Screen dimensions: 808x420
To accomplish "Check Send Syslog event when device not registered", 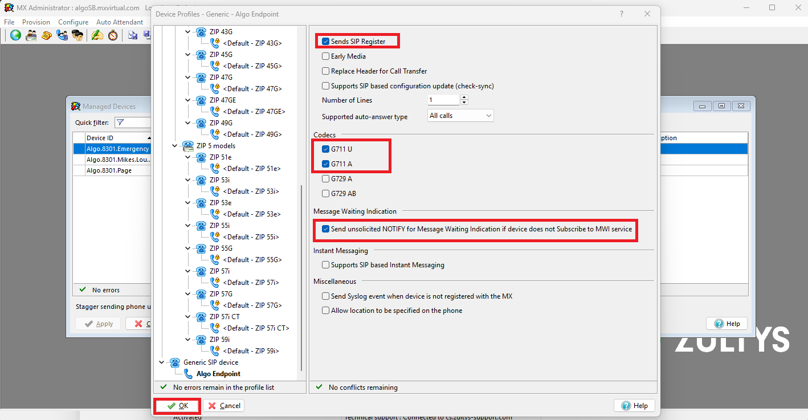I will (x=325, y=296).
